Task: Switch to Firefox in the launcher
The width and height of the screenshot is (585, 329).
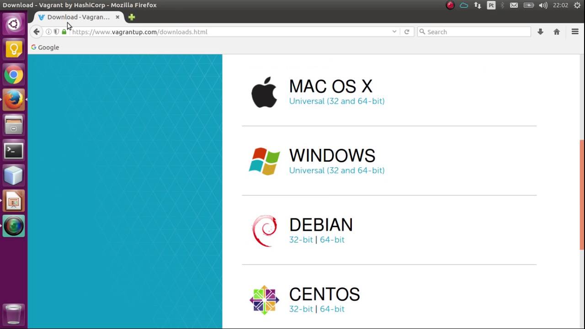Action: 13,100
